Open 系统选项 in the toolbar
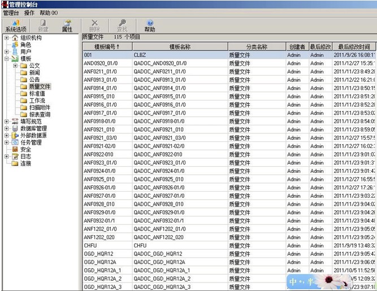The height and width of the screenshot is (291, 377). (15, 25)
